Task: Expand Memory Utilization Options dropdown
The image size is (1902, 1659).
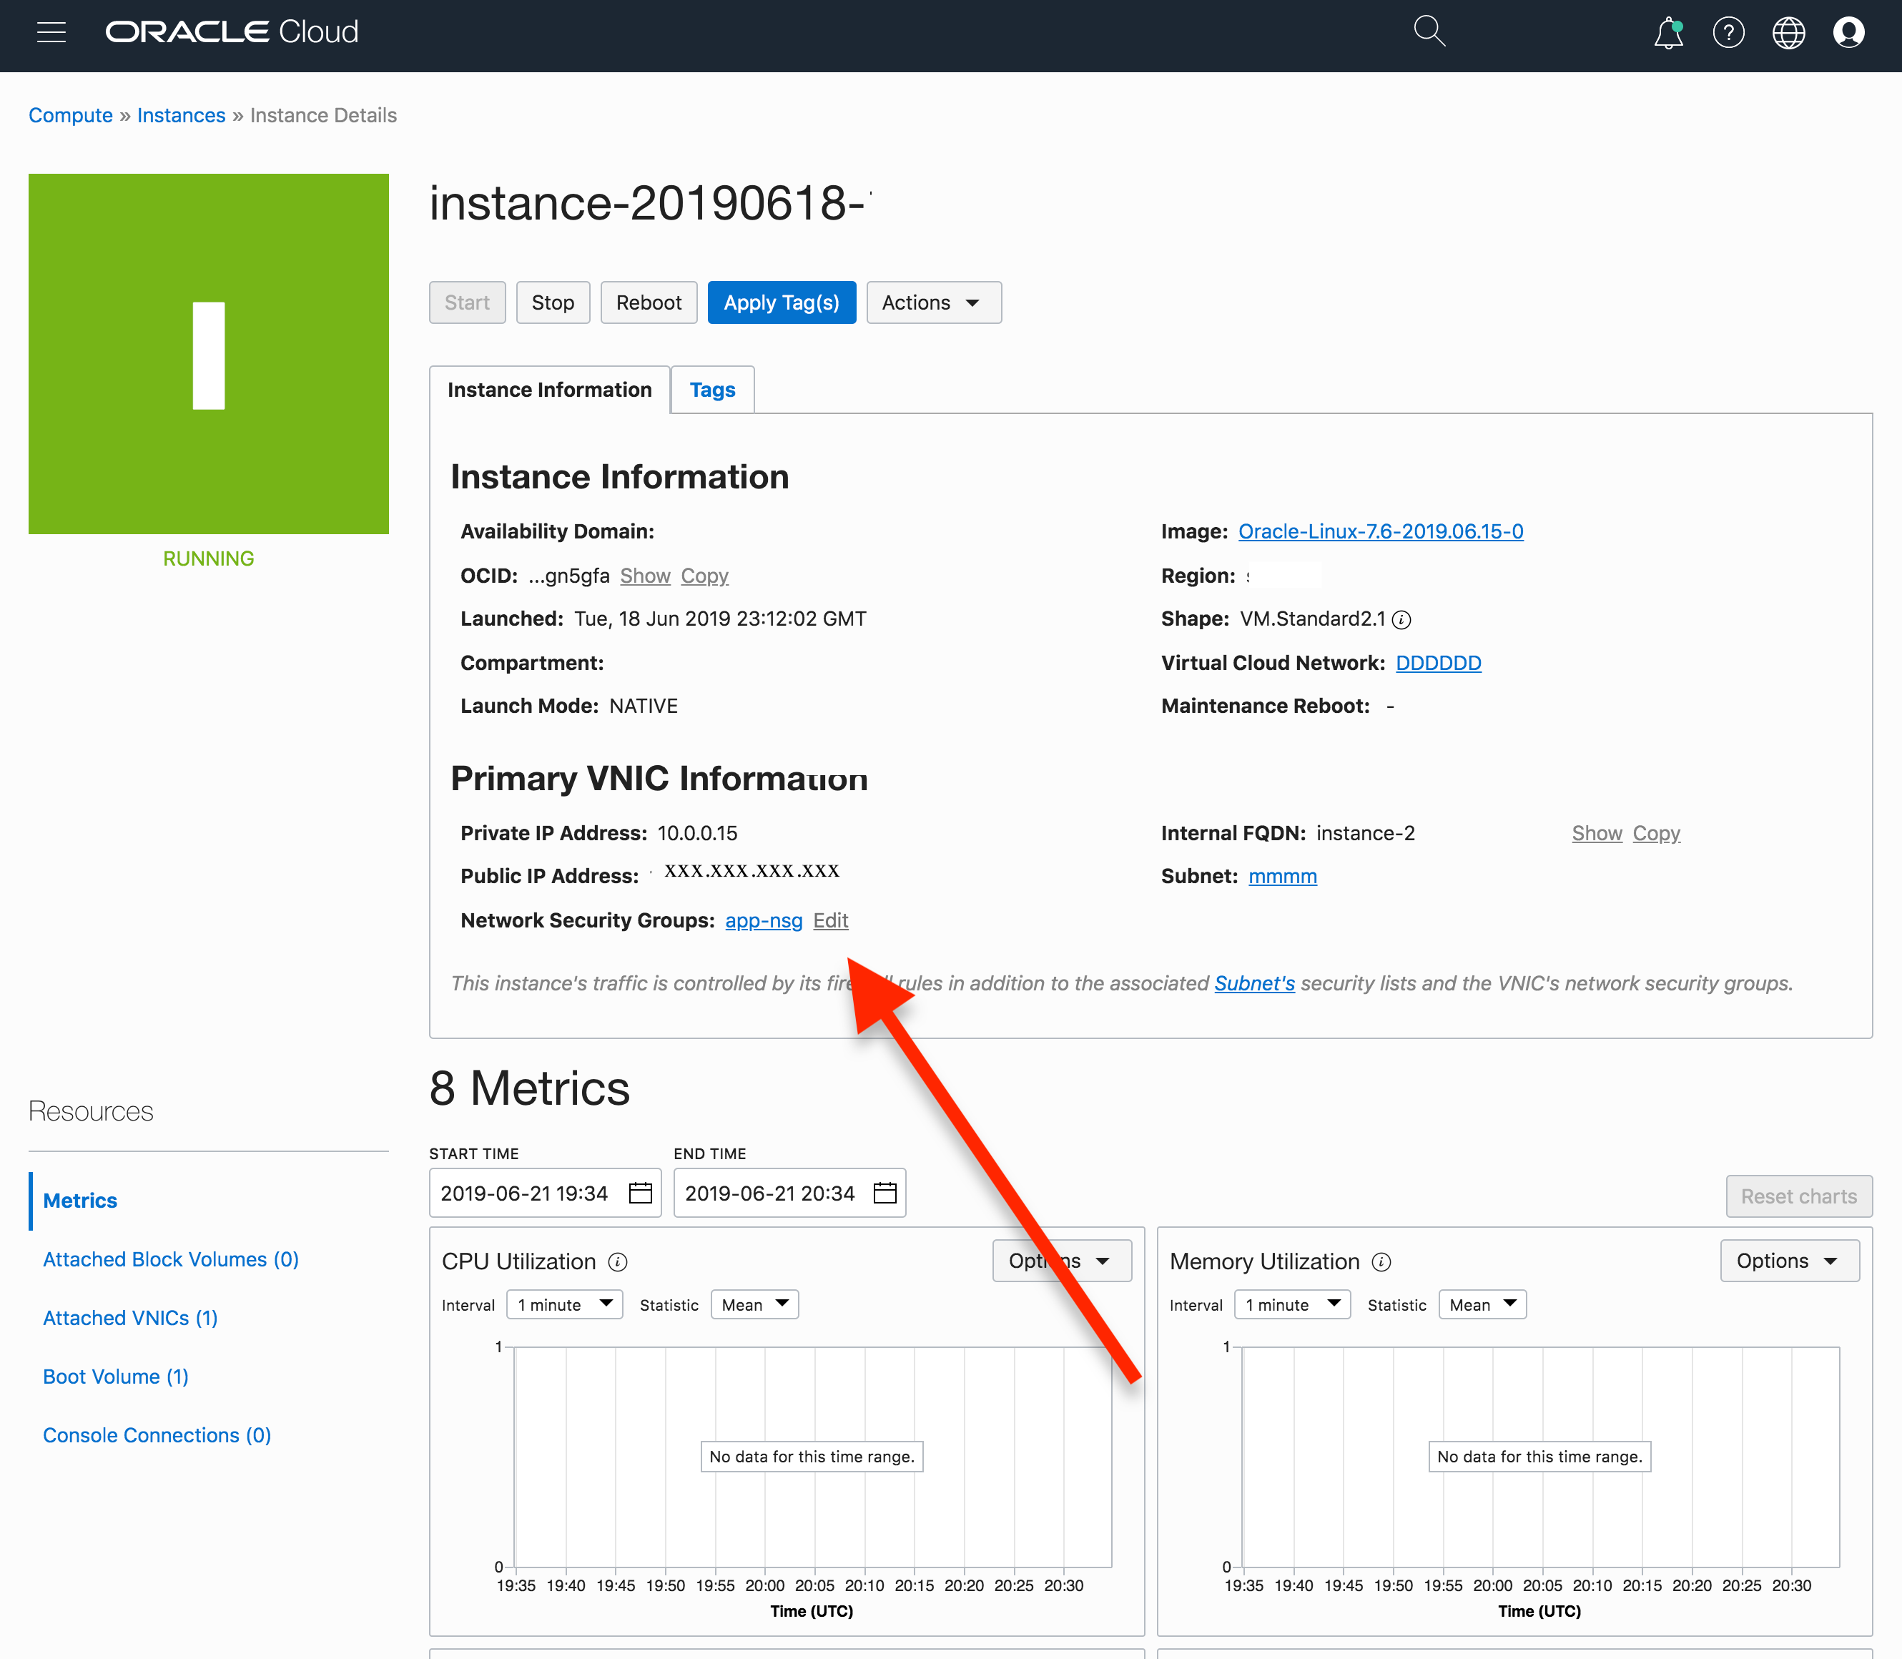Action: coord(1788,1261)
